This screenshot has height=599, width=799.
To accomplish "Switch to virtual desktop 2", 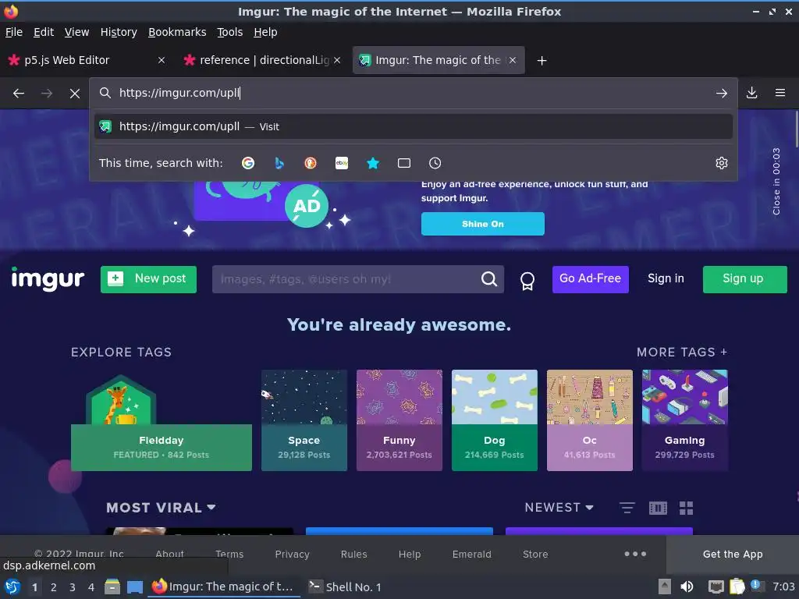I will point(54,587).
